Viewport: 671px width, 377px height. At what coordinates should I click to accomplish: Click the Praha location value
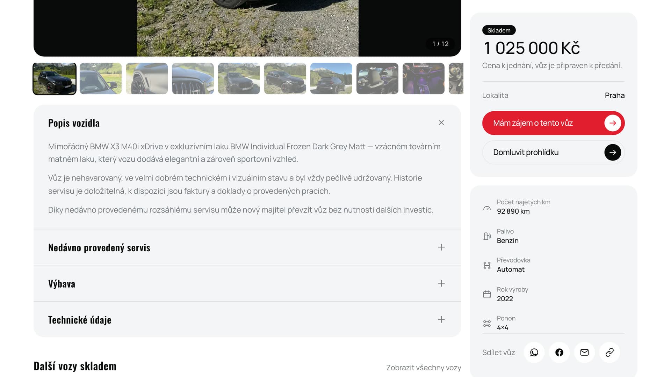point(615,95)
